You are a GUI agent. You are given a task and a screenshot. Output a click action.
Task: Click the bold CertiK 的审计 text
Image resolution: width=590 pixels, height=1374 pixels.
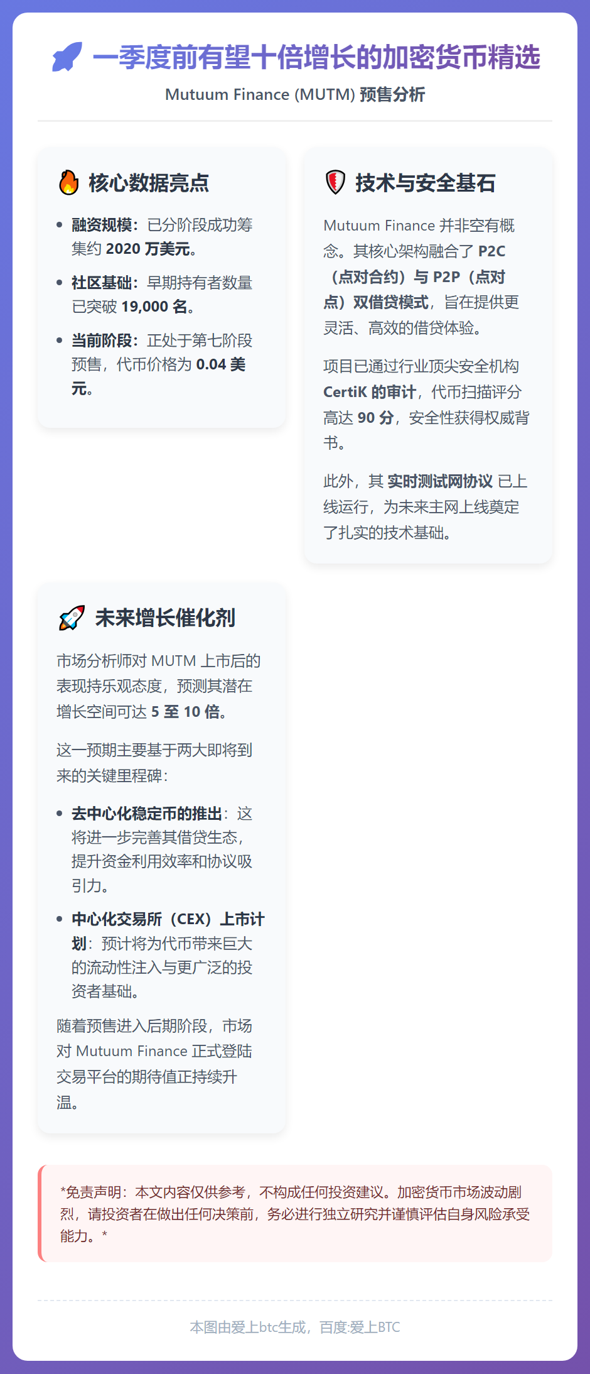pos(370,392)
